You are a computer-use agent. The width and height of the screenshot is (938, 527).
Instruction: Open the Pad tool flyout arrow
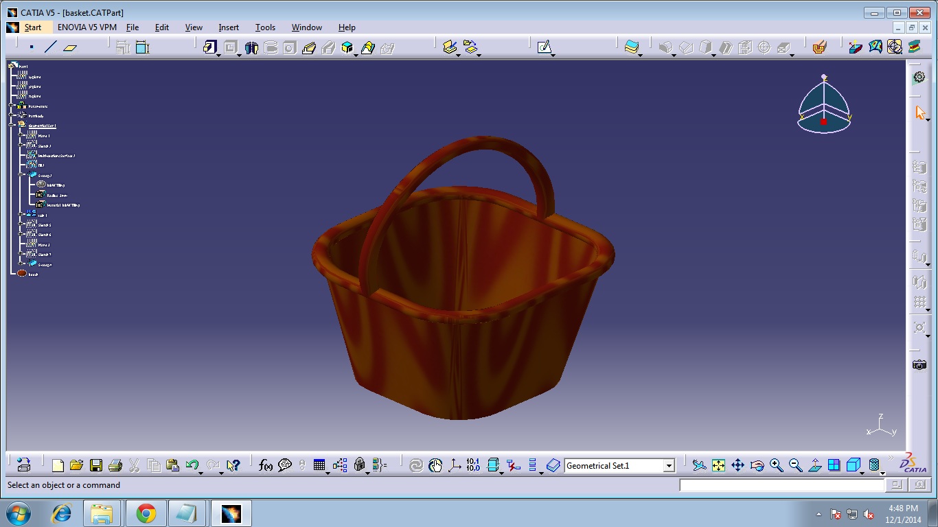(x=219, y=55)
